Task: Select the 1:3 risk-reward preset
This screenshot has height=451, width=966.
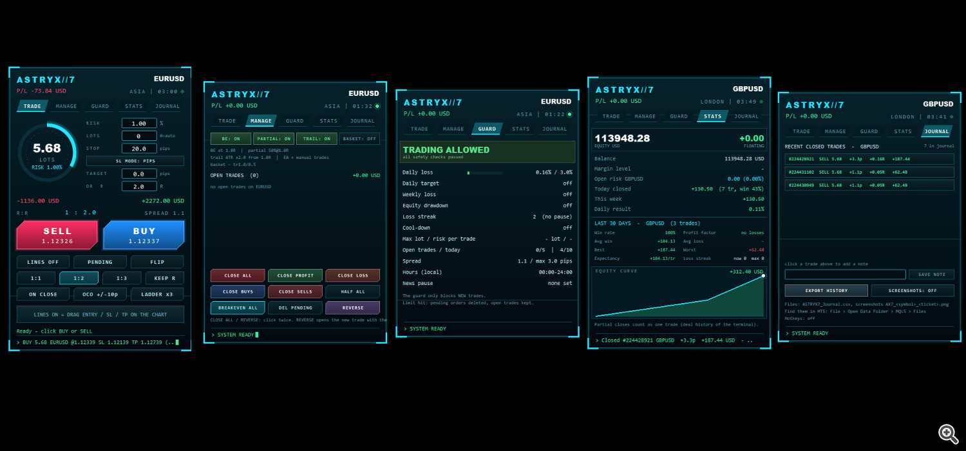Action: coord(122,278)
